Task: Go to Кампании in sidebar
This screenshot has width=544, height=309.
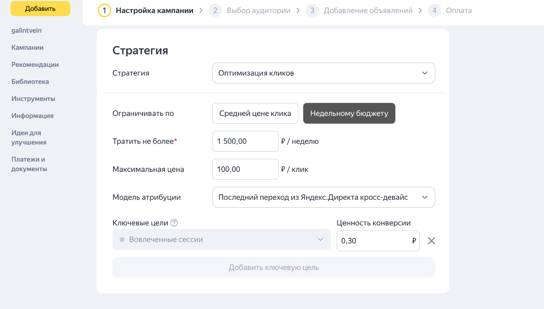Action: point(28,48)
